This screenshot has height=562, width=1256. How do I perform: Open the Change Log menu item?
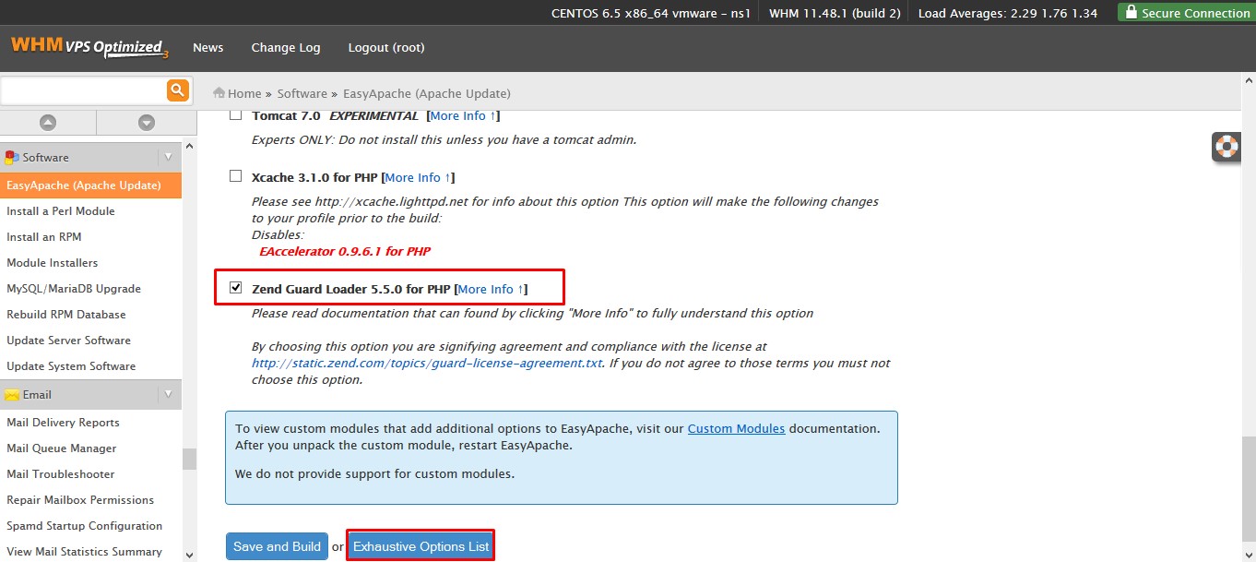tap(286, 48)
